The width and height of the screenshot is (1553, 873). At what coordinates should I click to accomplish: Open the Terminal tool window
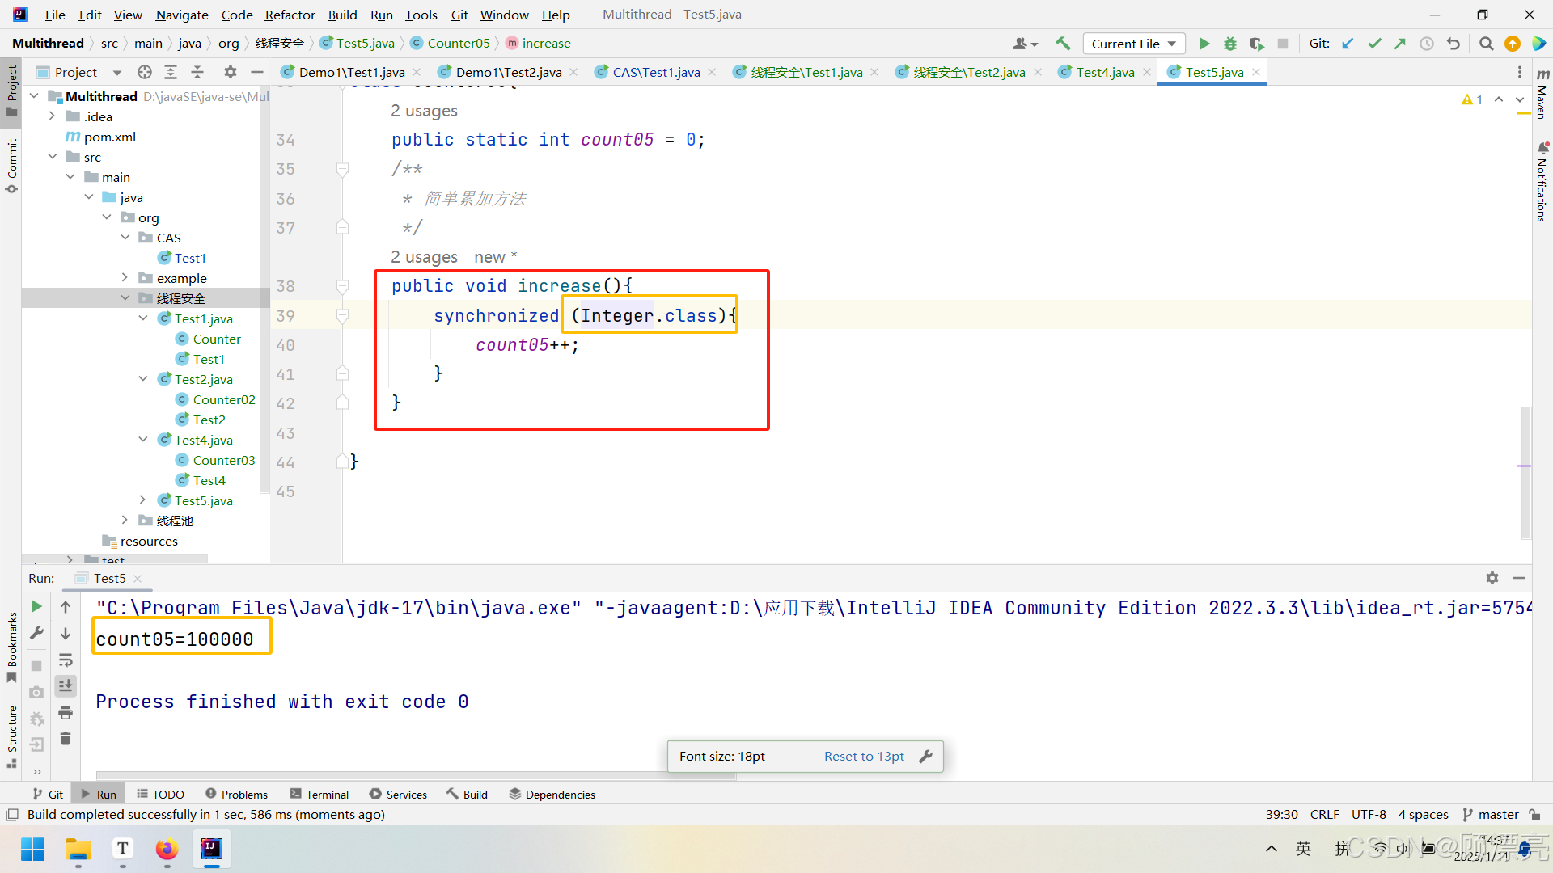pos(319,795)
